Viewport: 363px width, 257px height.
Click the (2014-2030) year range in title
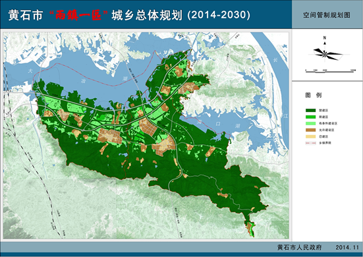(x=219, y=15)
